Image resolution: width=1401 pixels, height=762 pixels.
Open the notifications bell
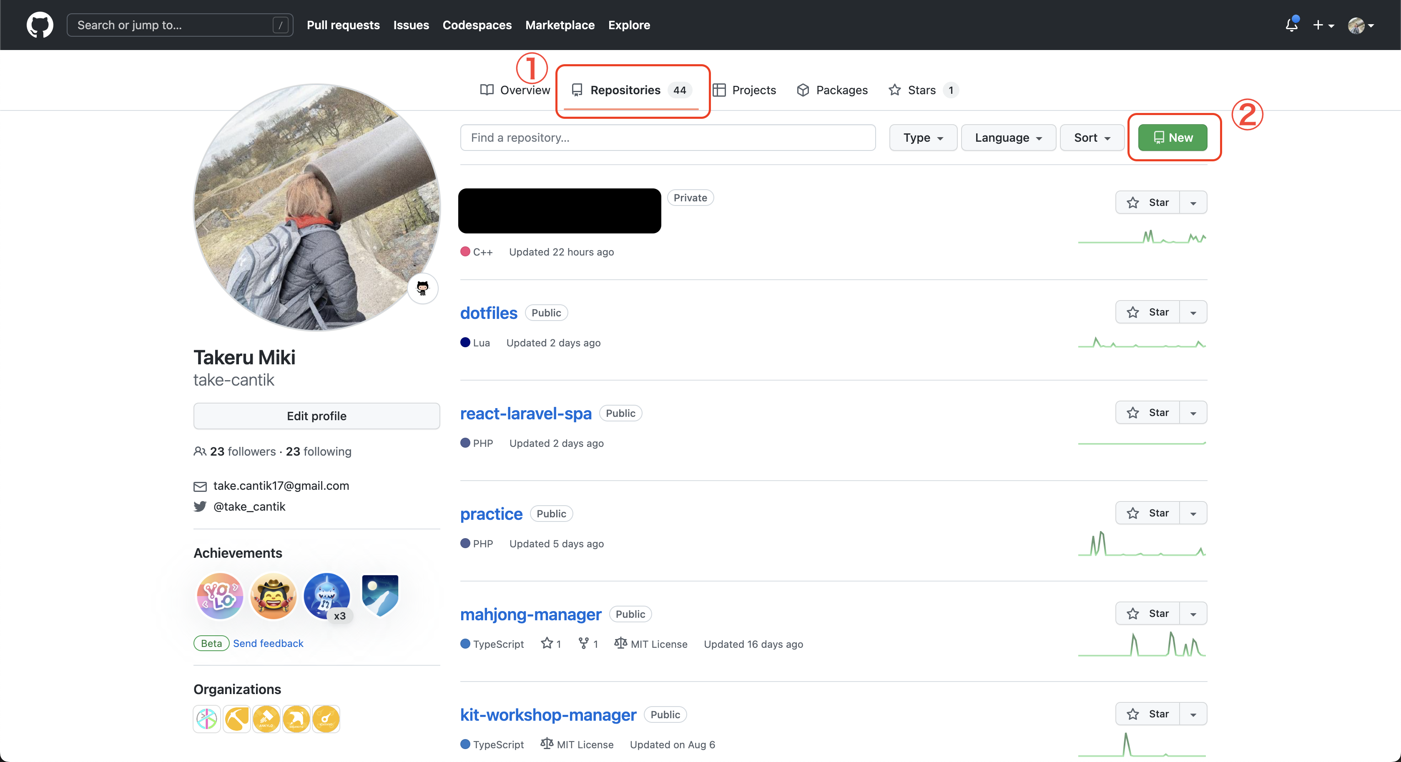[1291, 25]
